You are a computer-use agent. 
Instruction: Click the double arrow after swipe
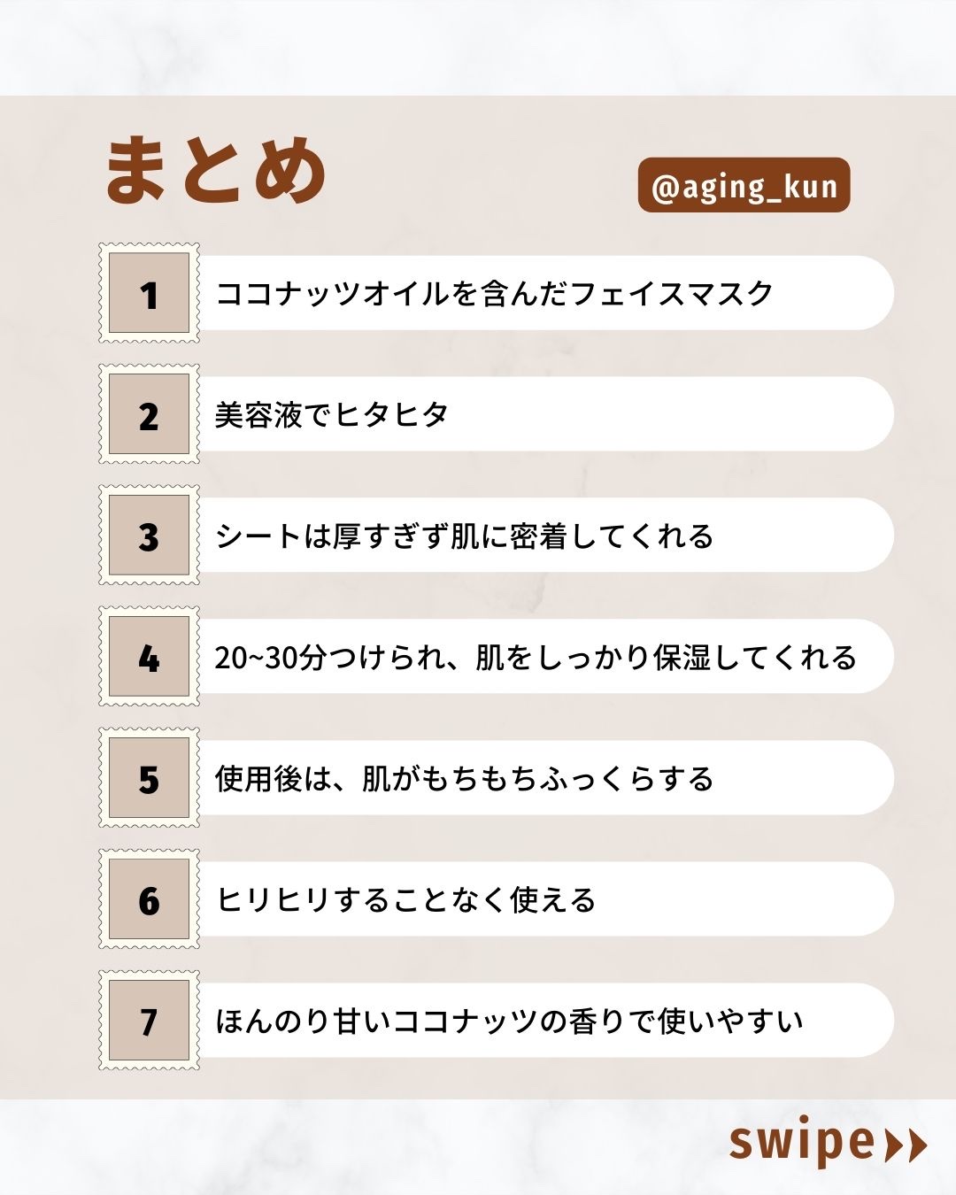pos(906,1145)
